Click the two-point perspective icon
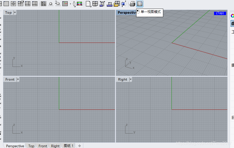 tap(57, 4)
